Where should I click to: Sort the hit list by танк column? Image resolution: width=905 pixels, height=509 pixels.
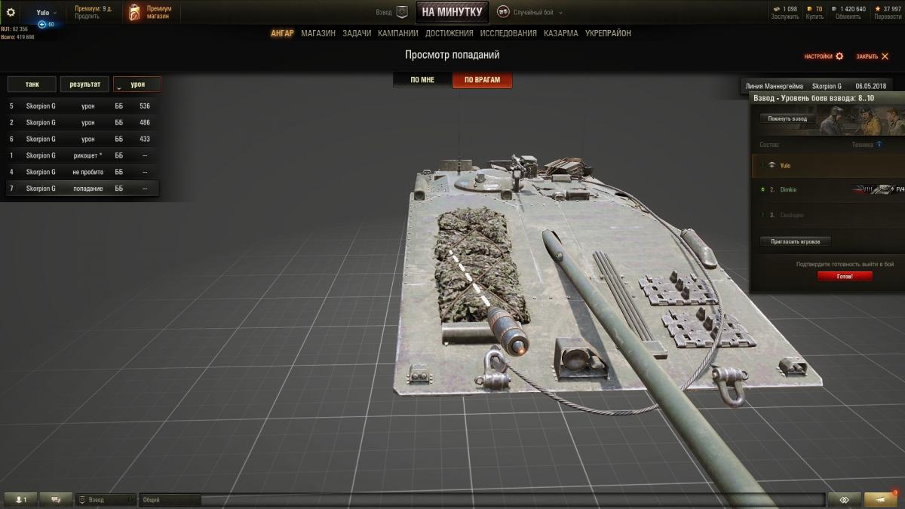point(32,84)
